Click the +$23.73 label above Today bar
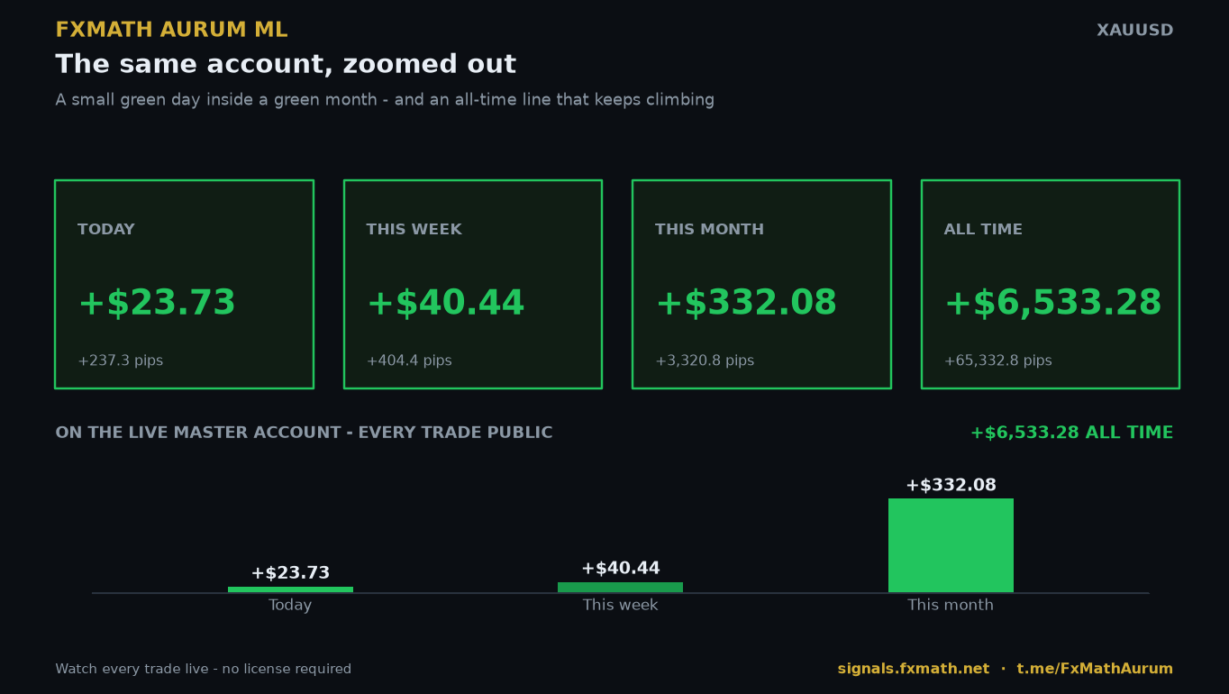The height and width of the screenshot is (694, 1229). point(290,573)
